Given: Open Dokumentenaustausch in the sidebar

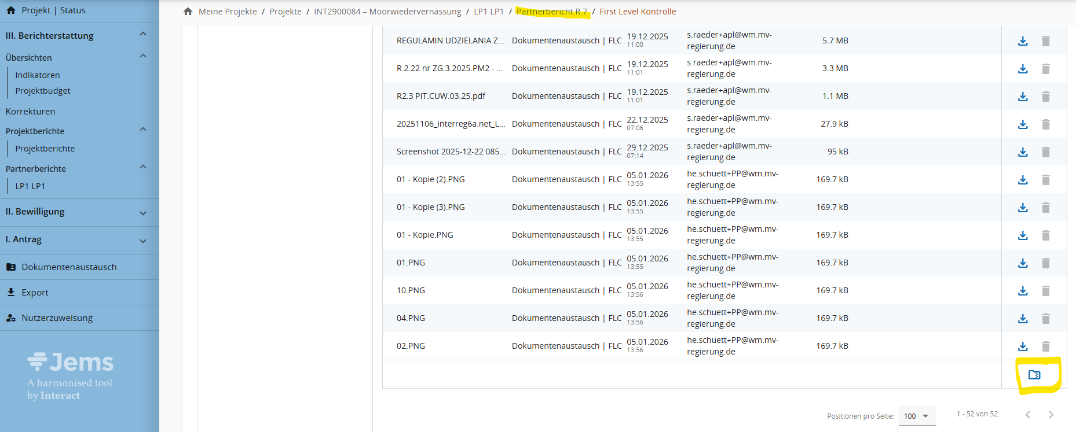Looking at the screenshot, I should tap(69, 267).
